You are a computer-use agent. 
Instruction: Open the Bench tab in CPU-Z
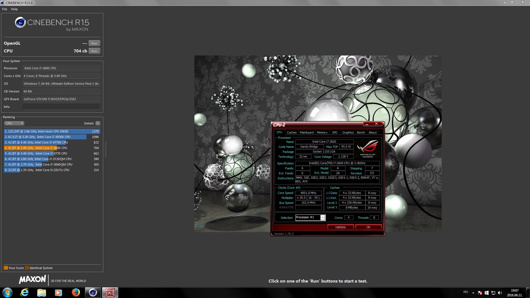point(361,132)
